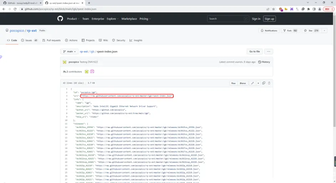
Task: Open the rp-ext repository link
Action: tap(32, 31)
